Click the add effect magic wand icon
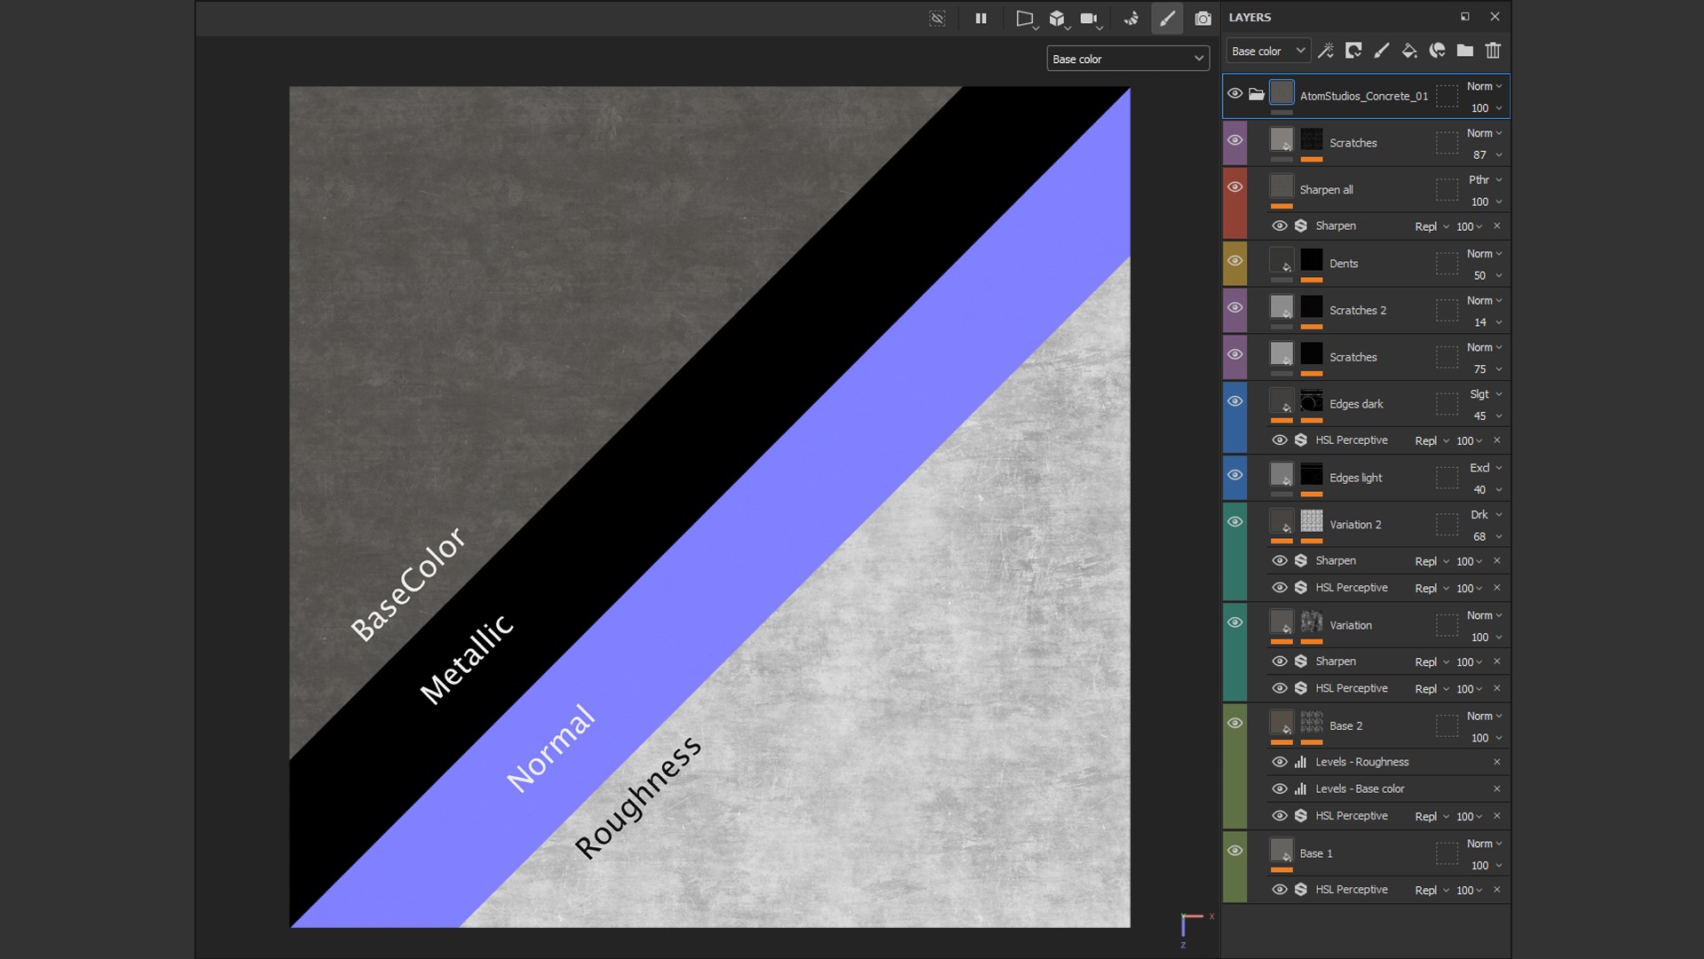1704x959 pixels. tap(1326, 51)
